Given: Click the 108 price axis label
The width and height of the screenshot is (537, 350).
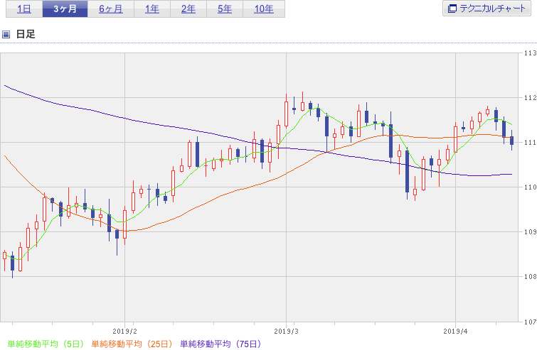Looking at the screenshot, I should 530,276.
